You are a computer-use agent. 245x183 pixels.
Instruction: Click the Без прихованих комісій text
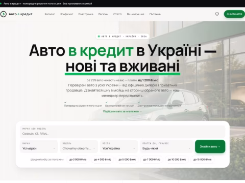[119, 106]
